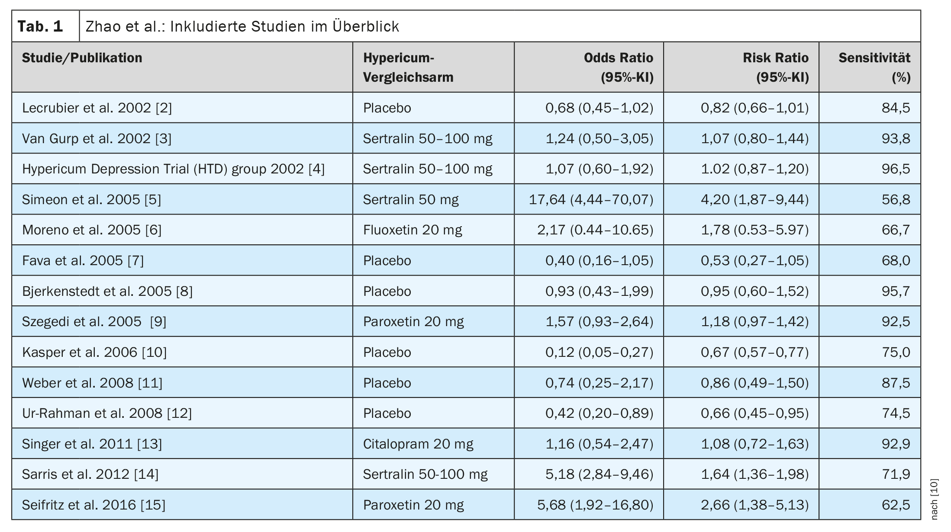Click Fava et al. sensitivity value 68,0
The height and width of the screenshot is (532, 951).
point(896,260)
